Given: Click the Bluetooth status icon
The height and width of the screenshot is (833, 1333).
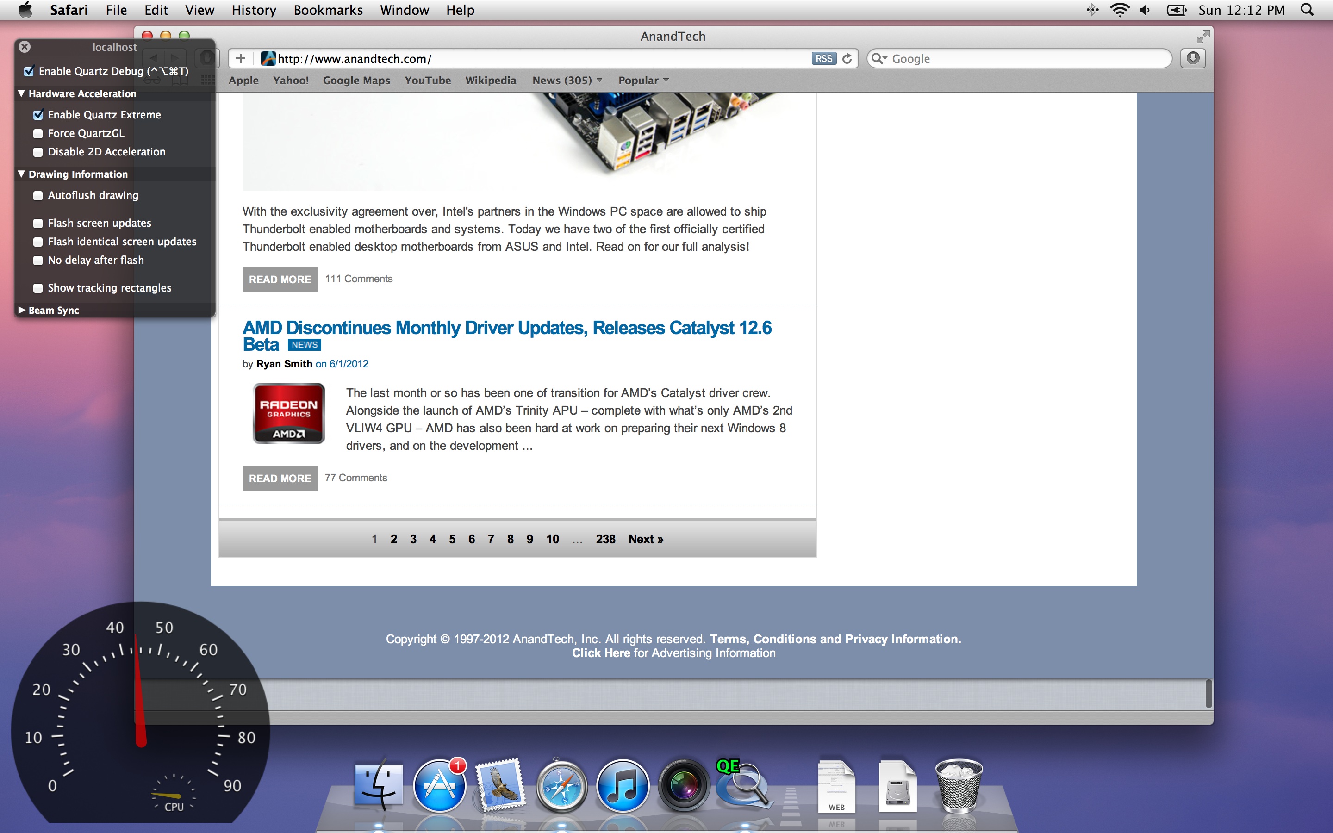Looking at the screenshot, I should (x=1092, y=10).
